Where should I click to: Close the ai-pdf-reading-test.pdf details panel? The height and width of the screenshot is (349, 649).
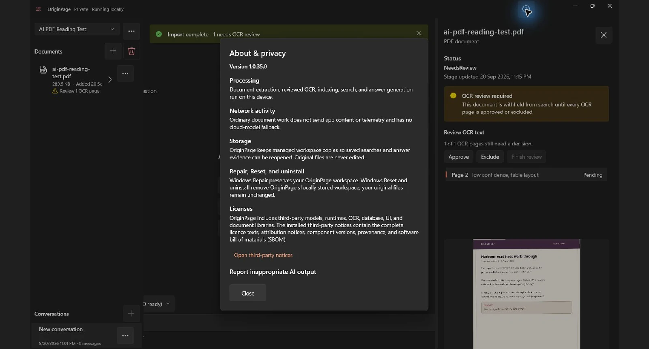[604, 35]
